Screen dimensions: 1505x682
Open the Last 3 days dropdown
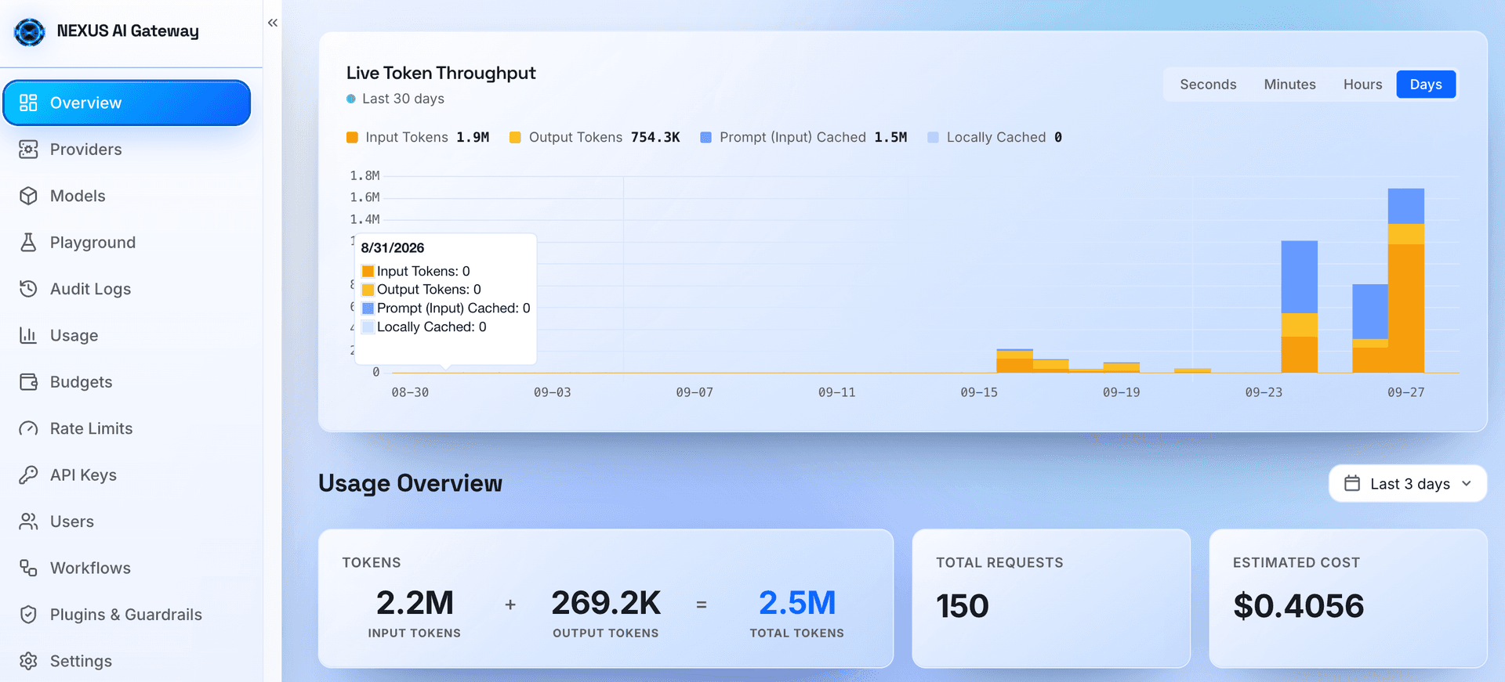click(x=1408, y=484)
